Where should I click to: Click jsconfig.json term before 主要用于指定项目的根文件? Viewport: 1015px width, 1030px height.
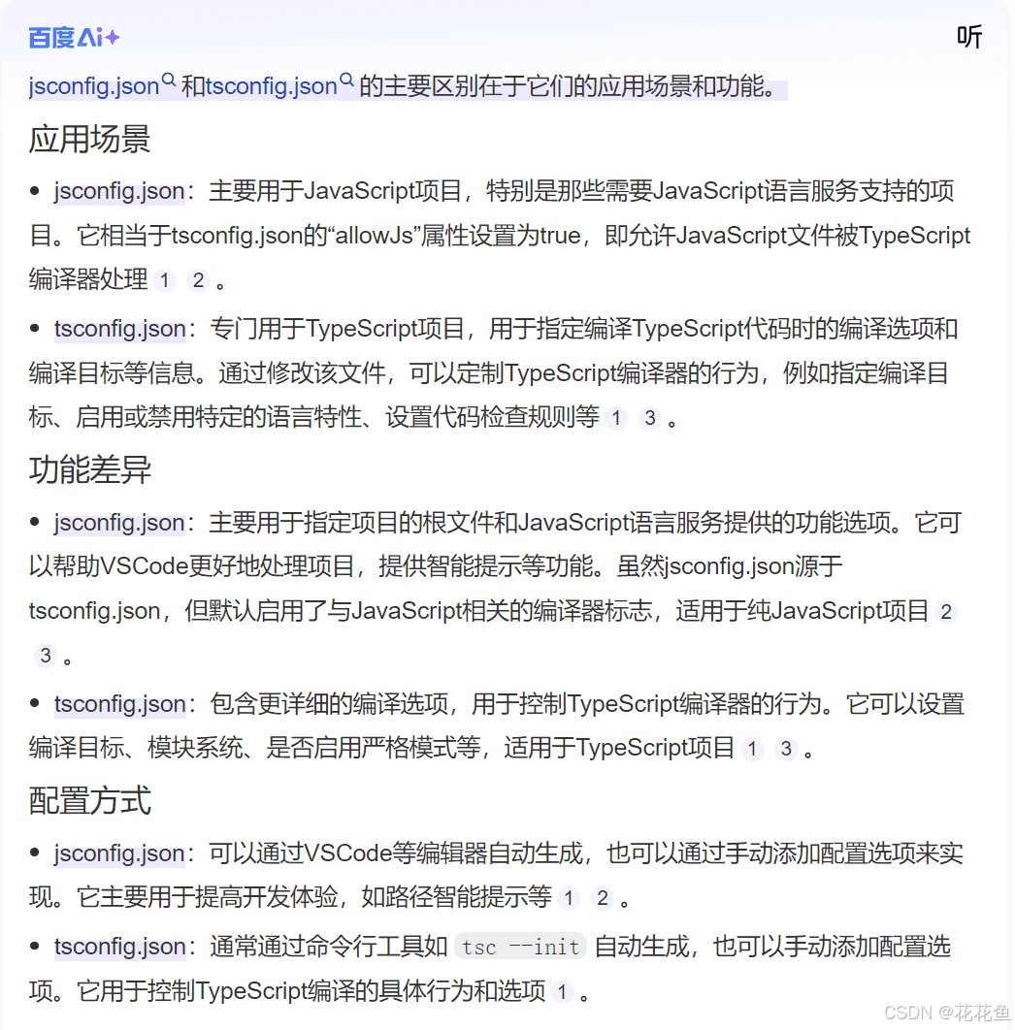click(x=119, y=523)
